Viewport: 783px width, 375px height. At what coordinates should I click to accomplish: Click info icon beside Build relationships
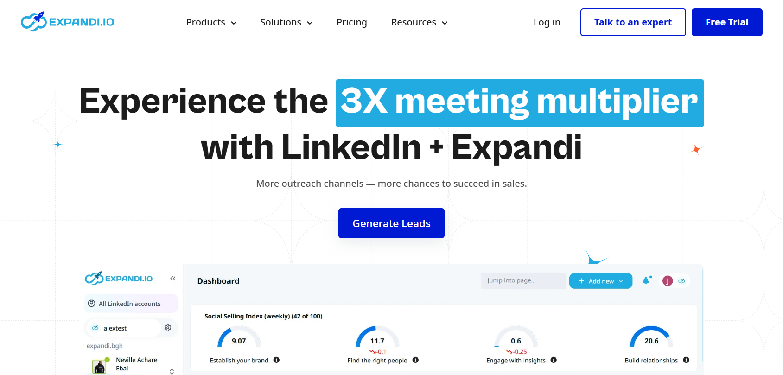(686, 360)
